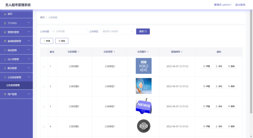Click the icon beside 管理员管理

pyautogui.click(x=5, y=32)
